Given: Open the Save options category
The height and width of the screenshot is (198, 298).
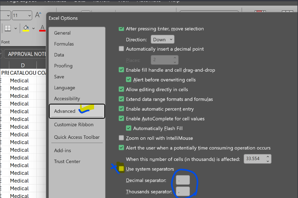Looking at the screenshot, I should tap(77, 77).
